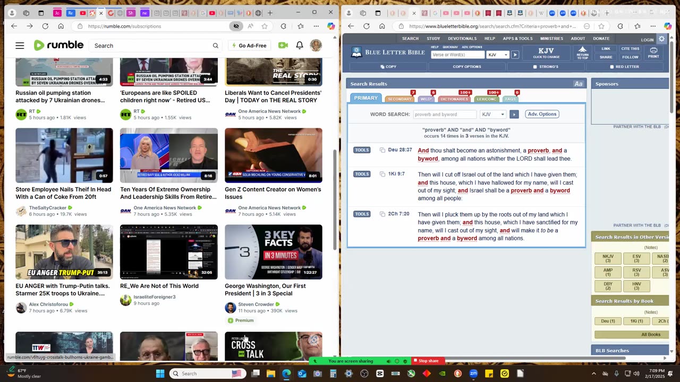Go to home in Rumble browser window

[x=61, y=26]
